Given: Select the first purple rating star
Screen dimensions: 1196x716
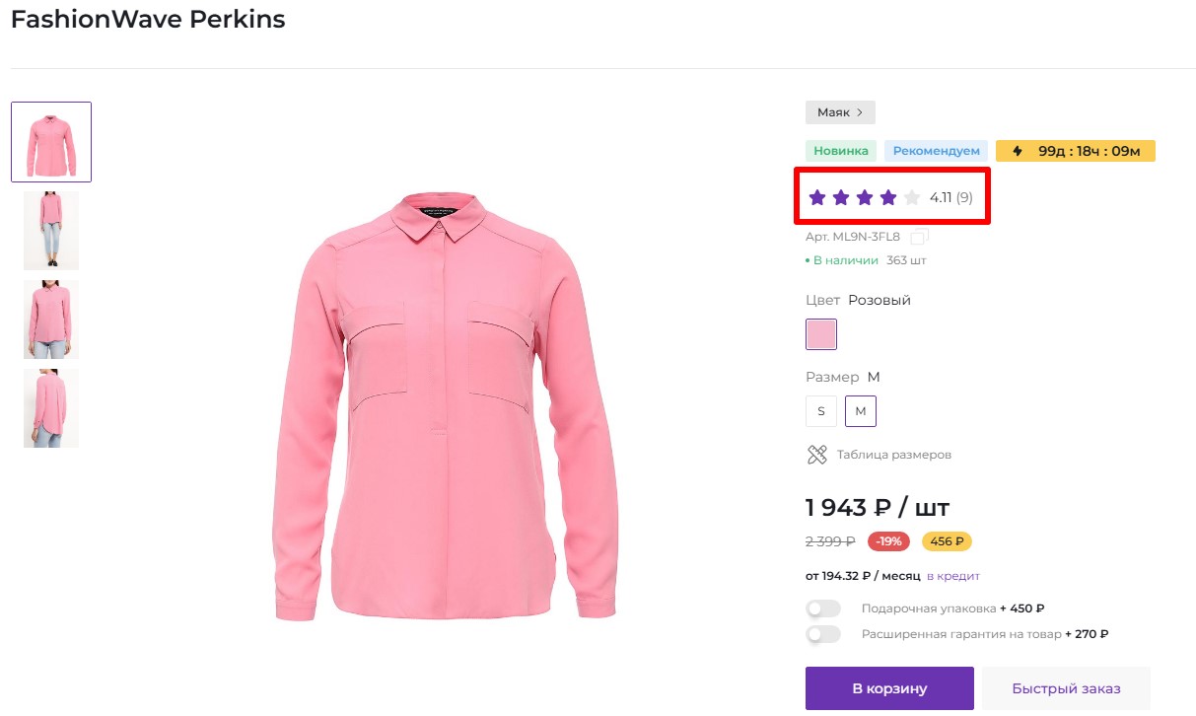Looking at the screenshot, I should coord(816,197).
